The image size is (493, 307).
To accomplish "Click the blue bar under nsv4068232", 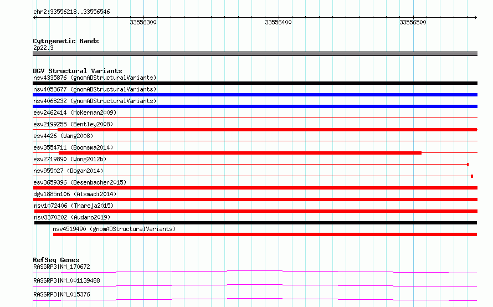I will 255,106.
